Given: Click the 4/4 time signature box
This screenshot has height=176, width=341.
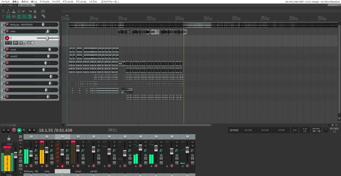Looking at the screenshot, I should pos(295,130).
